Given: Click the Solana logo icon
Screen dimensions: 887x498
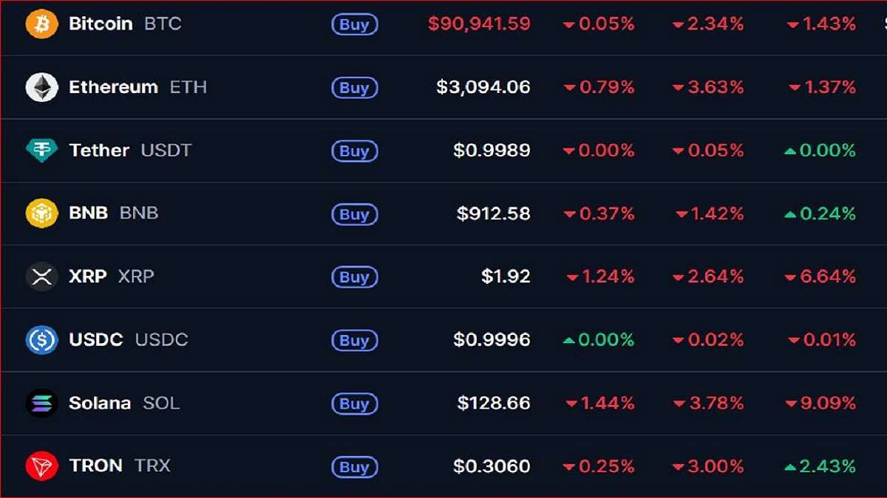Looking at the screenshot, I should click(41, 404).
